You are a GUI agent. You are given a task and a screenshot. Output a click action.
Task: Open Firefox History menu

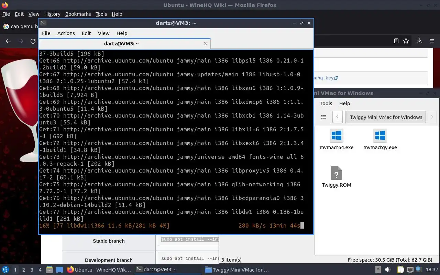52,14
